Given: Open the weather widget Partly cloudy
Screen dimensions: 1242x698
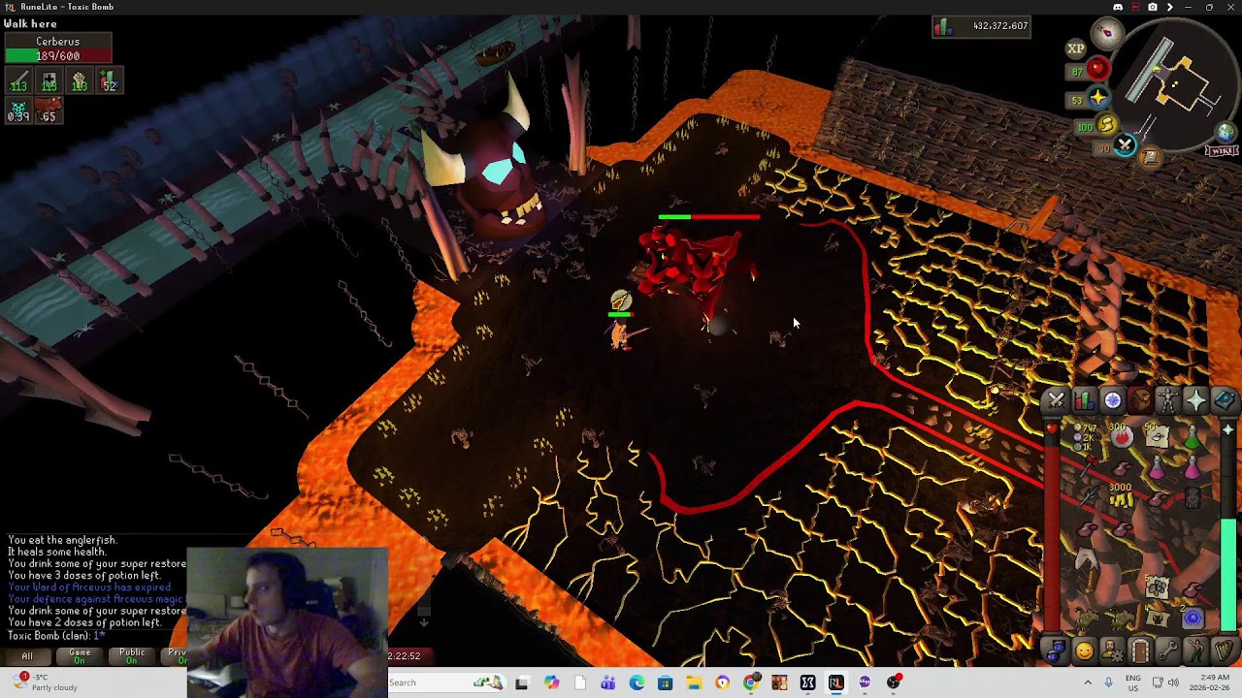Looking at the screenshot, I should tap(43, 682).
